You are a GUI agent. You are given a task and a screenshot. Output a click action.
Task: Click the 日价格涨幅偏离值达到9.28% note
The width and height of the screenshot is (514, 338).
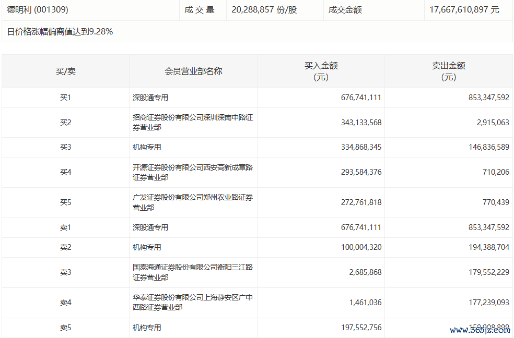(x=60, y=32)
